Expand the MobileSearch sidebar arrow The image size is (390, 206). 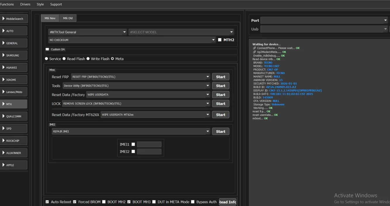[4, 19]
